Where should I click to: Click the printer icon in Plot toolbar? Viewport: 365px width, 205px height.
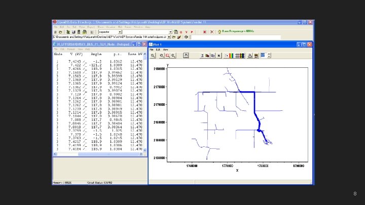tap(250, 56)
